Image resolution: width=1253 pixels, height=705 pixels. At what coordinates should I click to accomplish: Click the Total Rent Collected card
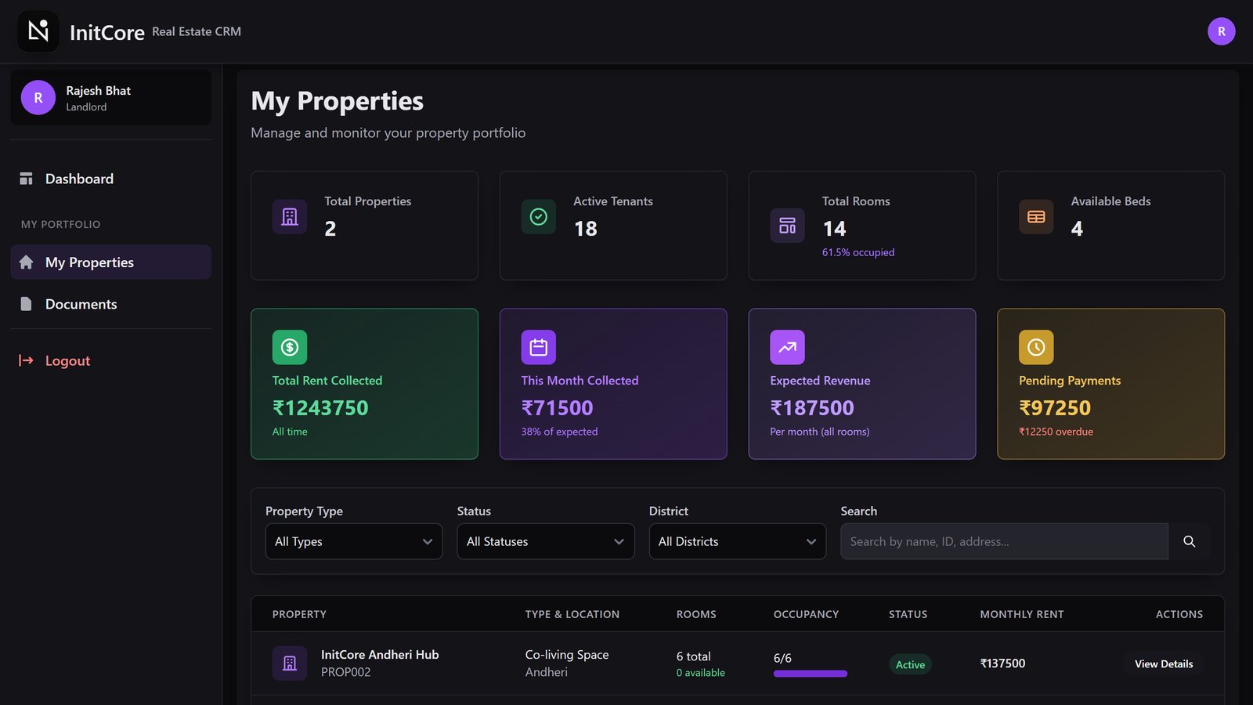364,384
